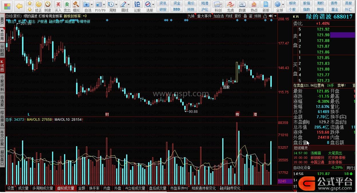Viewport: 357px width, 193px height.
Task: Click the 研报 research report button
Action: (x=163, y=9)
